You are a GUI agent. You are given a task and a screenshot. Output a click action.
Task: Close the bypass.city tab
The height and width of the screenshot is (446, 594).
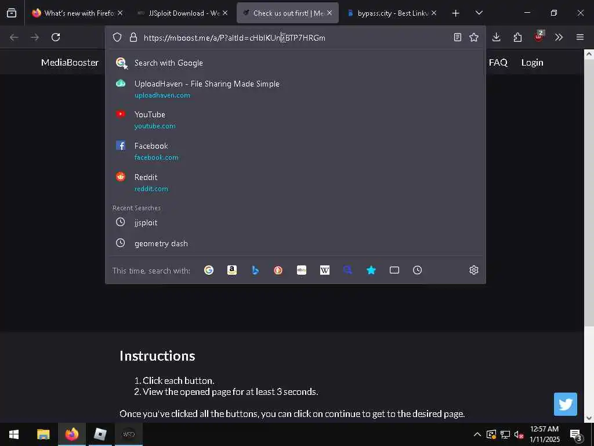pos(434,13)
